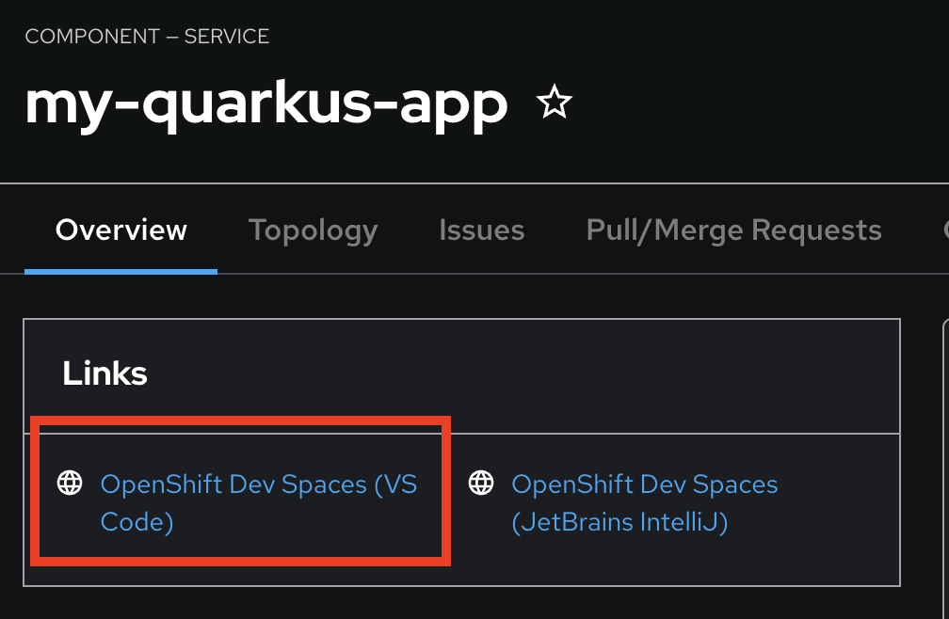
Task: Open the Topology tab
Action: [313, 230]
